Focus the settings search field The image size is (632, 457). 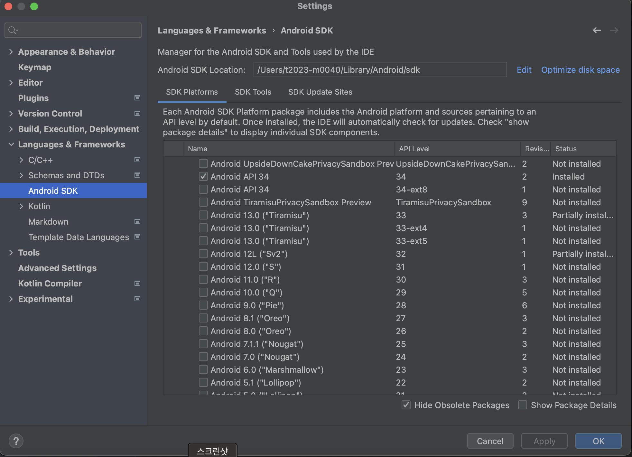pyautogui.click(x=73, y=30)
